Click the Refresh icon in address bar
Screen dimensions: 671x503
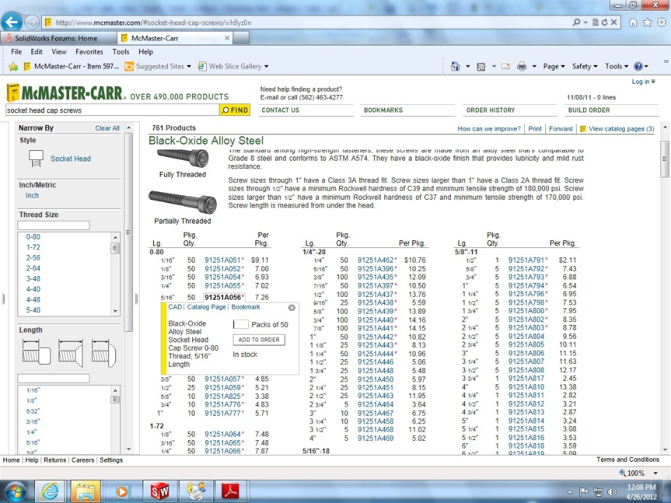pyautogui.click(x=605, y=22)
